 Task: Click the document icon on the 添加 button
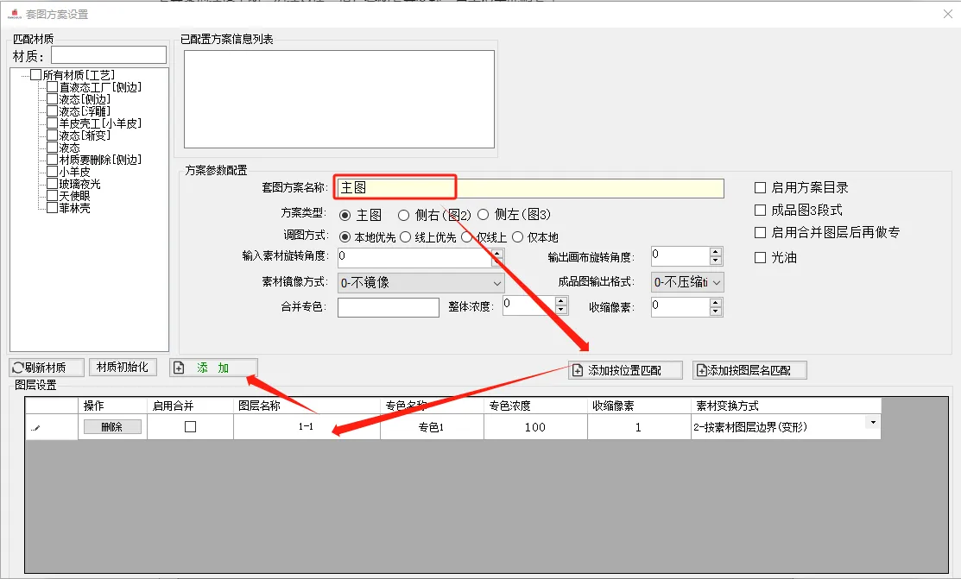coord(179,368)
